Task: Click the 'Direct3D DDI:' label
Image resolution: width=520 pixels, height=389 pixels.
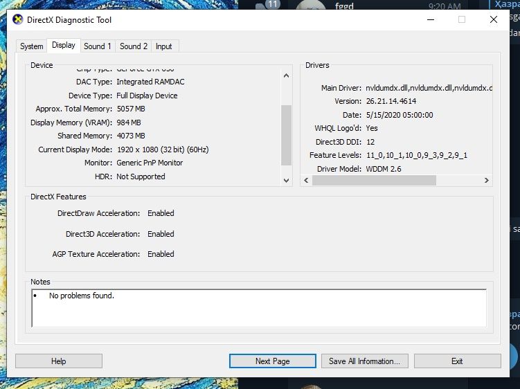Action: click(339, 142)
